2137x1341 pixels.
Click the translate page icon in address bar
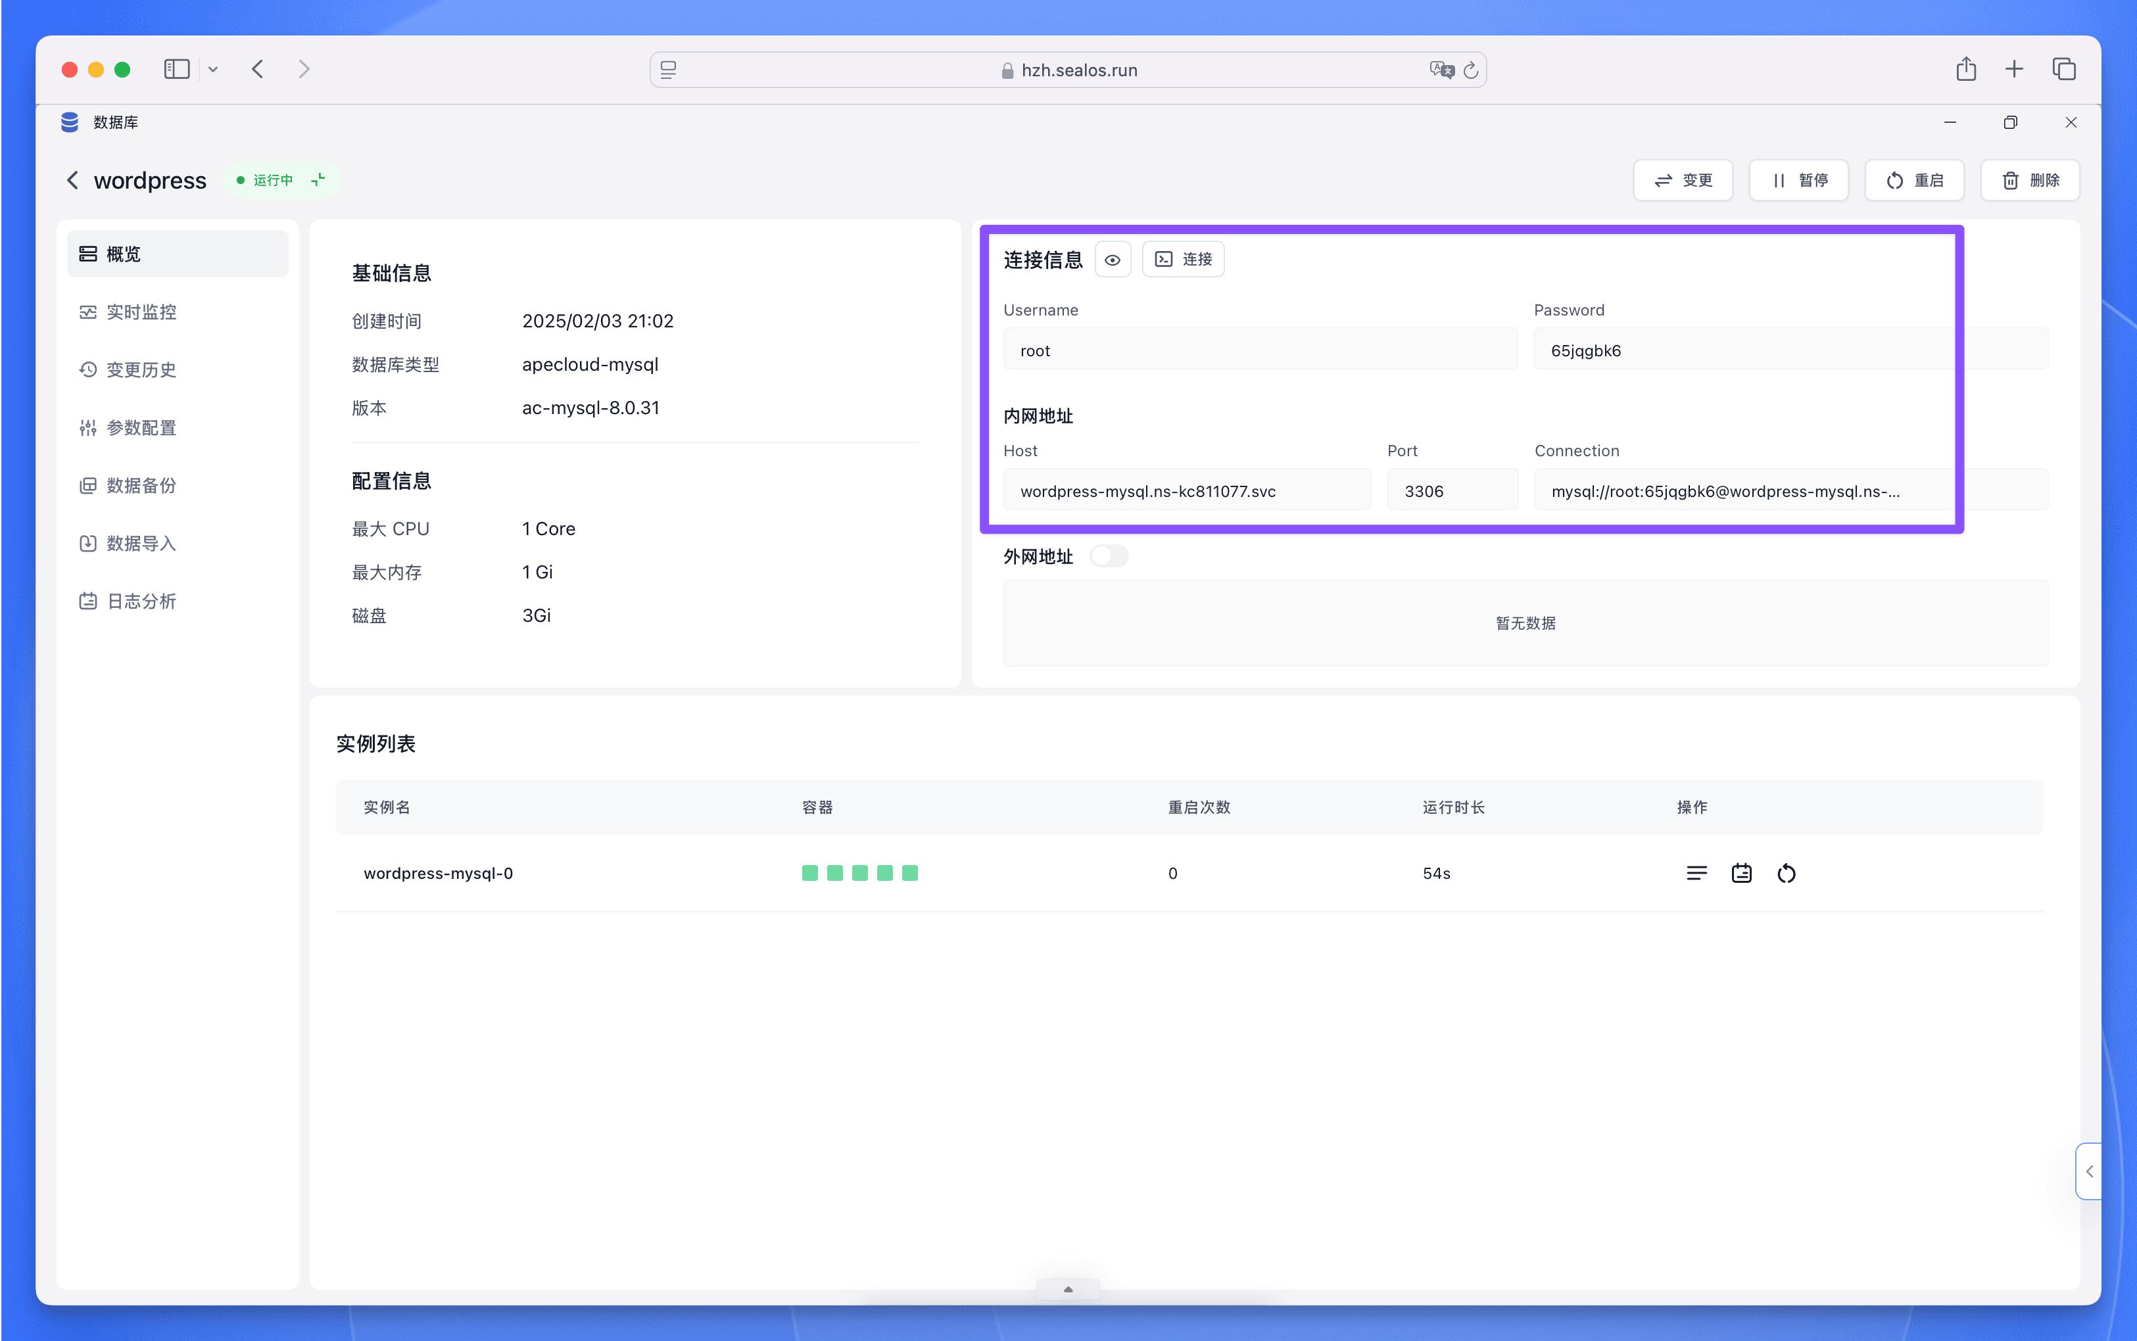(1441, 70)
